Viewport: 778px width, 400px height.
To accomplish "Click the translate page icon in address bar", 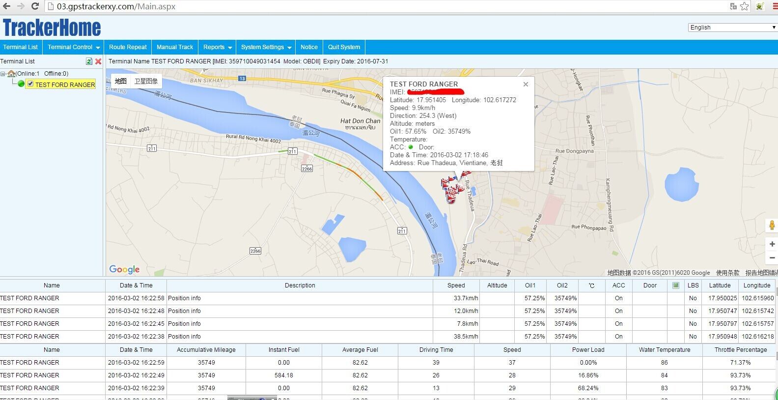I will tap(733, 6).
